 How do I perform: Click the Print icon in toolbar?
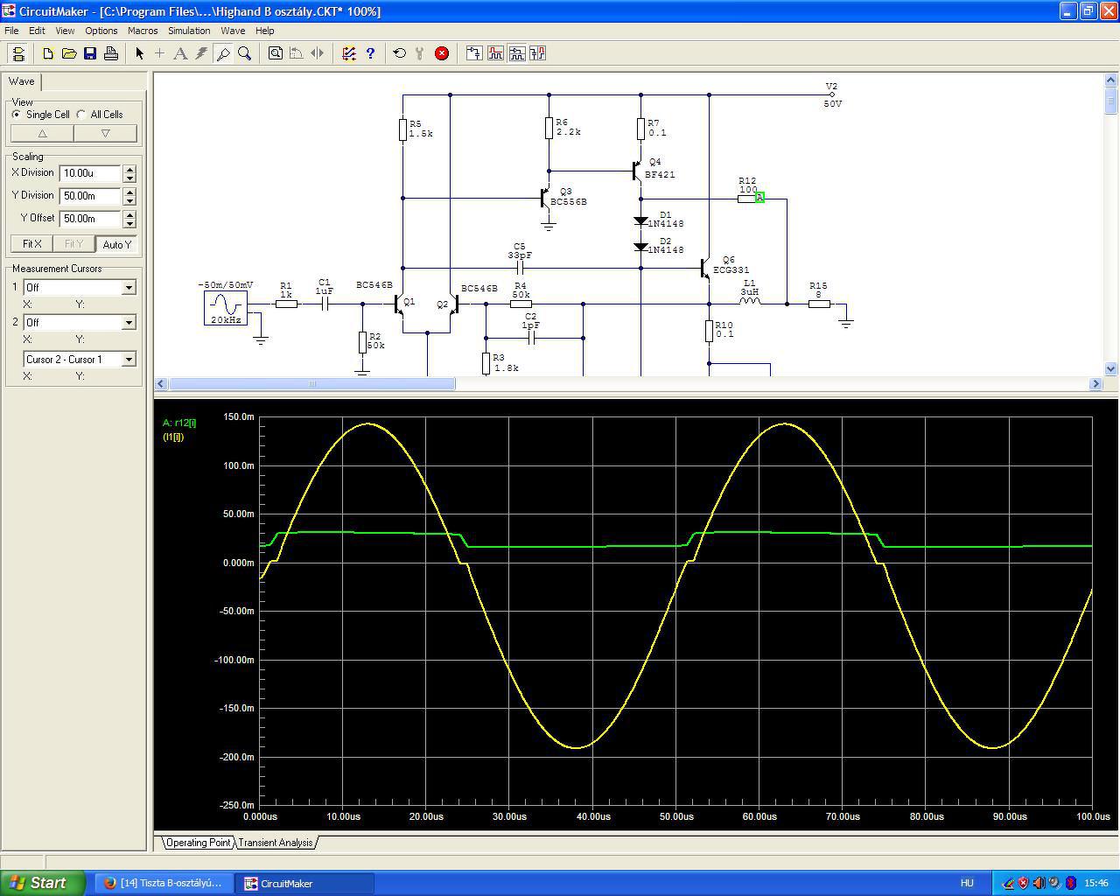111,53
